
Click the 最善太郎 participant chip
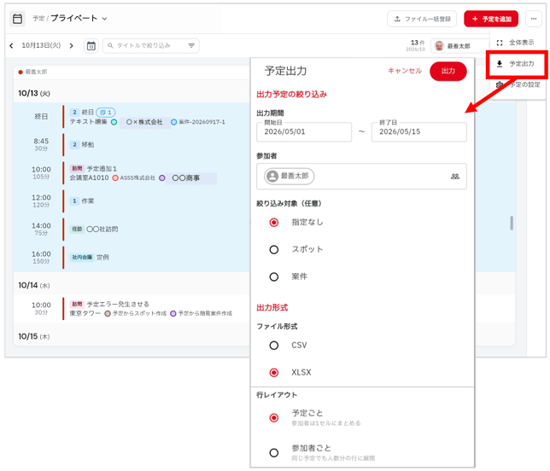[x=290, y=176]
